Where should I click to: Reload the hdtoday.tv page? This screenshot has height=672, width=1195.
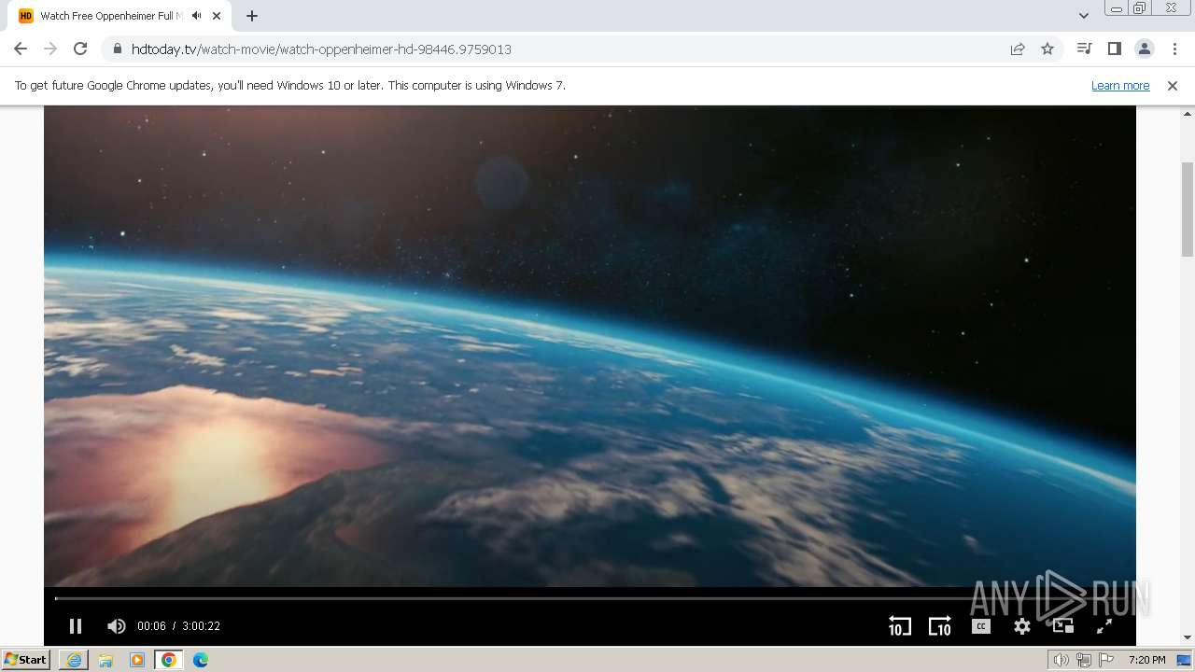point(80,49)
